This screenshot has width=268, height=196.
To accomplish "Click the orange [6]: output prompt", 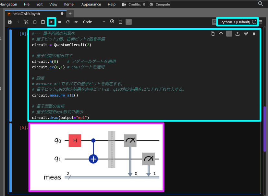I will 24,127.
